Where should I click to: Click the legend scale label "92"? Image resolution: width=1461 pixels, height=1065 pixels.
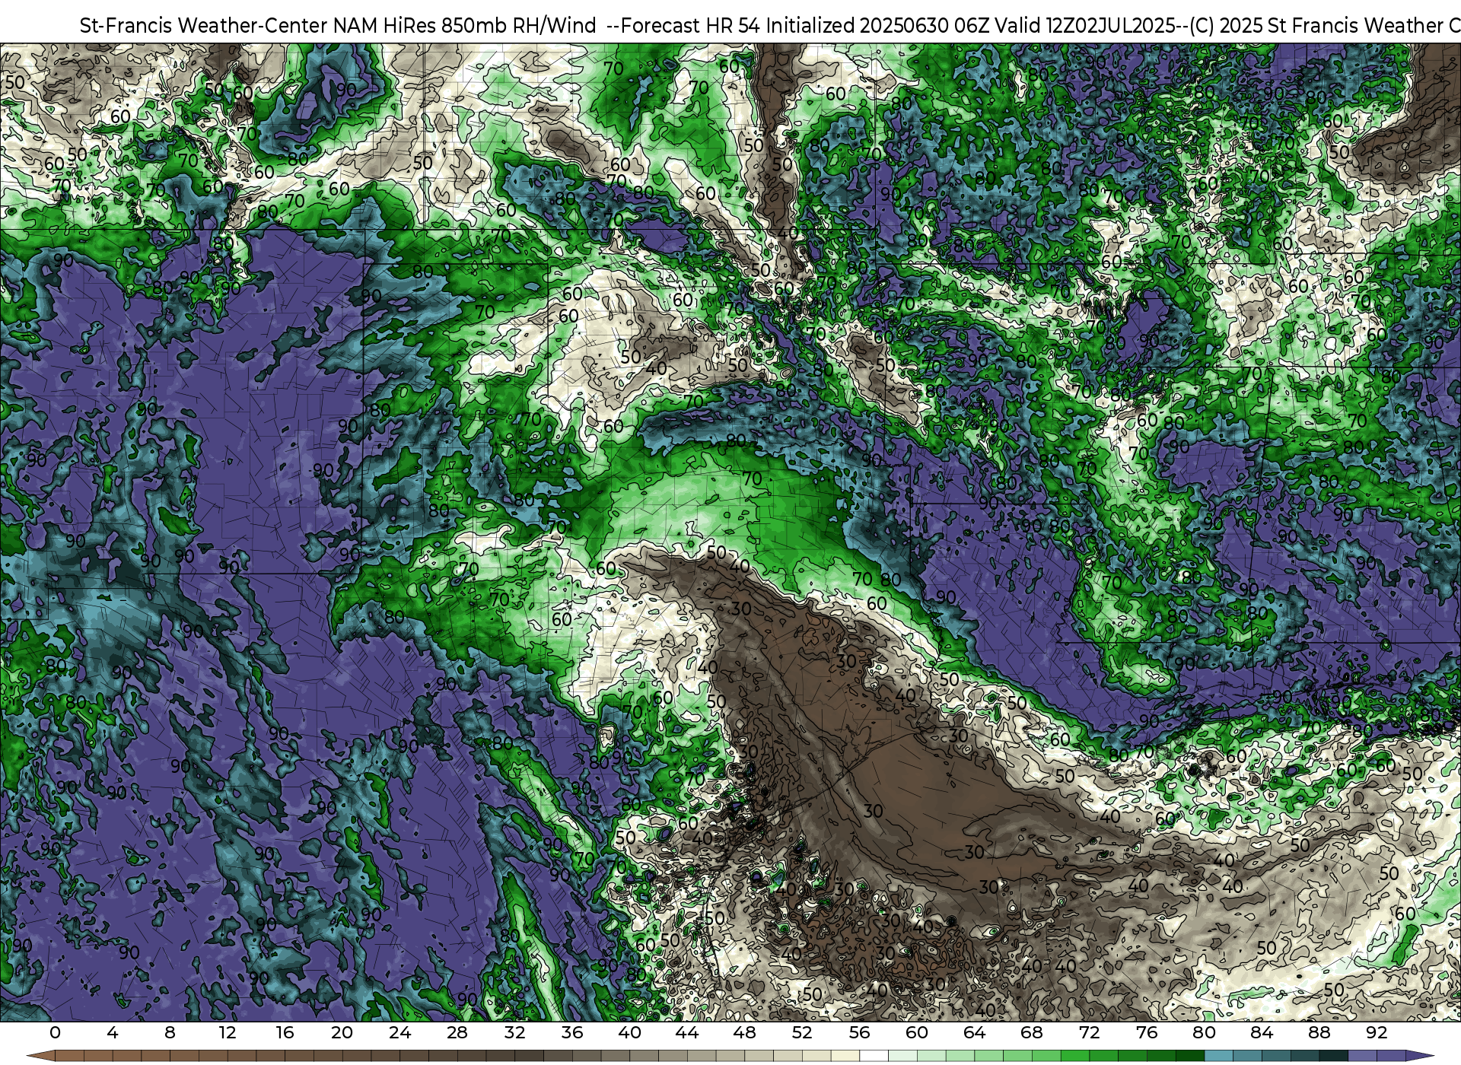1377,1032
